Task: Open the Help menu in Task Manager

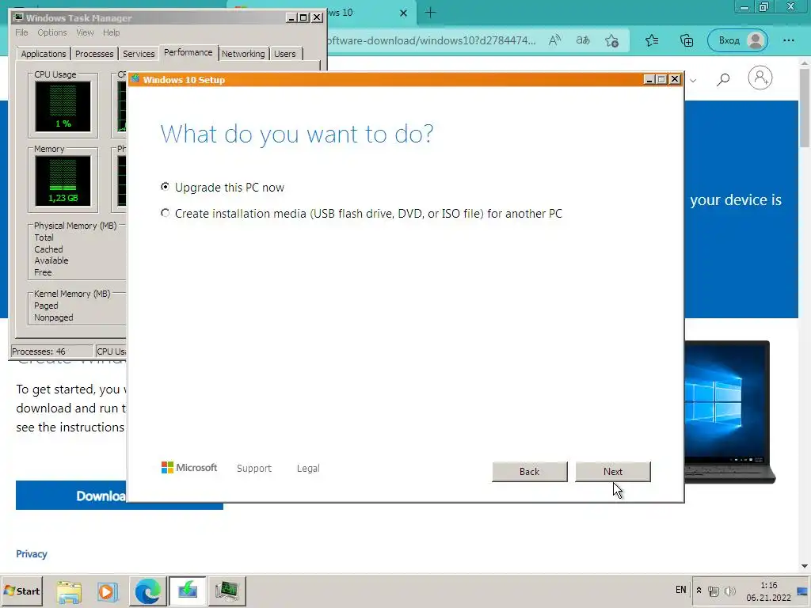Action: click(x=111, y=32)
